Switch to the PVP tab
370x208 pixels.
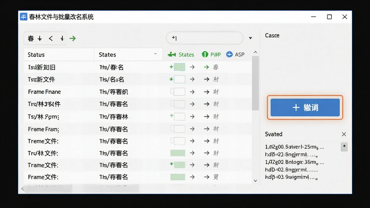[211, 55]
